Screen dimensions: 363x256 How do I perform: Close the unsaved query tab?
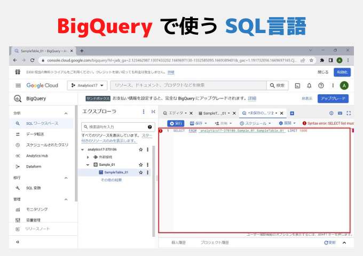[x=281, y=113]
